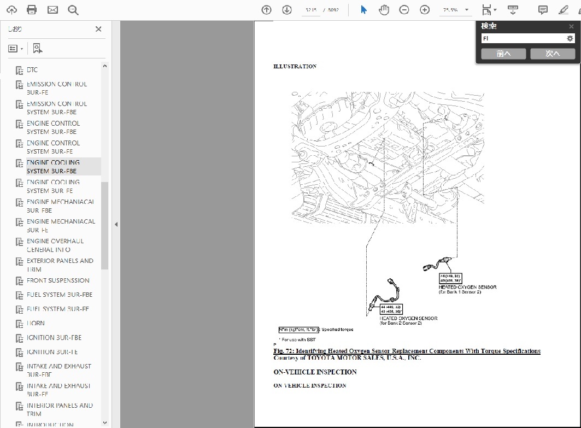Image resolution: width=581 pixels, height=428 pixels.
Task: Select the FRONT SUSPENSSION bookmark
Action: coord(58,280)
